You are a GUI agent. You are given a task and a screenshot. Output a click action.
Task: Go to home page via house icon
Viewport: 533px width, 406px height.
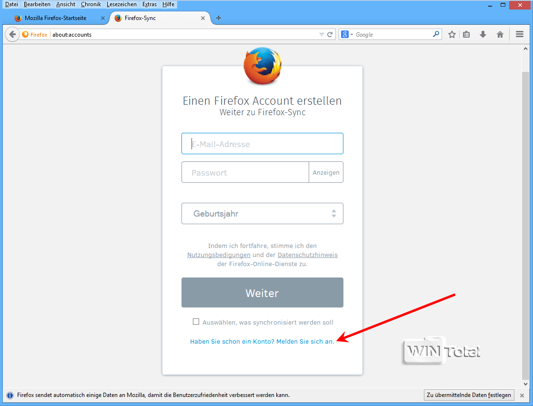[x=500, y=34]
